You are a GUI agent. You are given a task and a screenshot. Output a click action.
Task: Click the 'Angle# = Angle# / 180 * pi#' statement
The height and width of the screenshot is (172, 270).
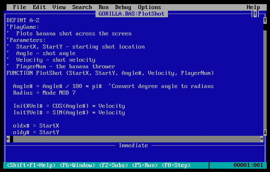point(57,86)
